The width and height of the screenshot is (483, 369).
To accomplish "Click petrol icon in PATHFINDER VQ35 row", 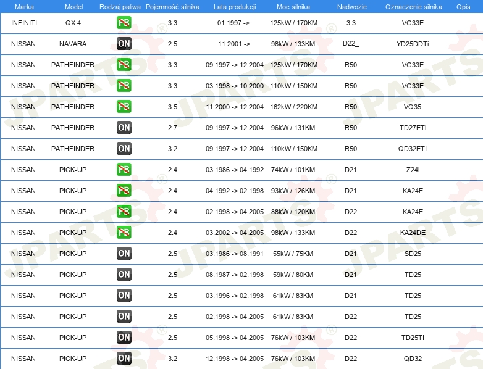I will [x=124, y=107].
